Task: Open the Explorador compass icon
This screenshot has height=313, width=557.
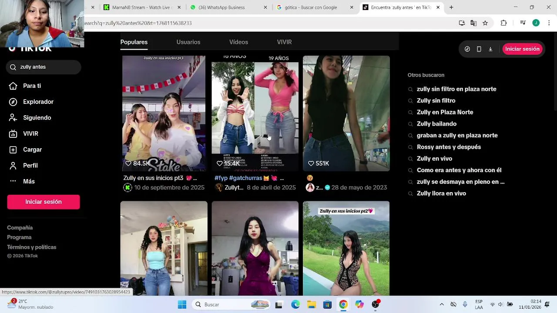Action: coord(13,102)
